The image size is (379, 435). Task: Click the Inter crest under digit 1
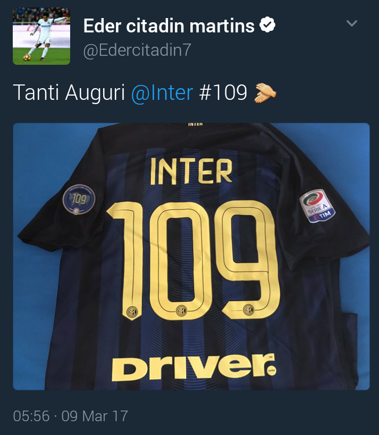coord(132,312)
